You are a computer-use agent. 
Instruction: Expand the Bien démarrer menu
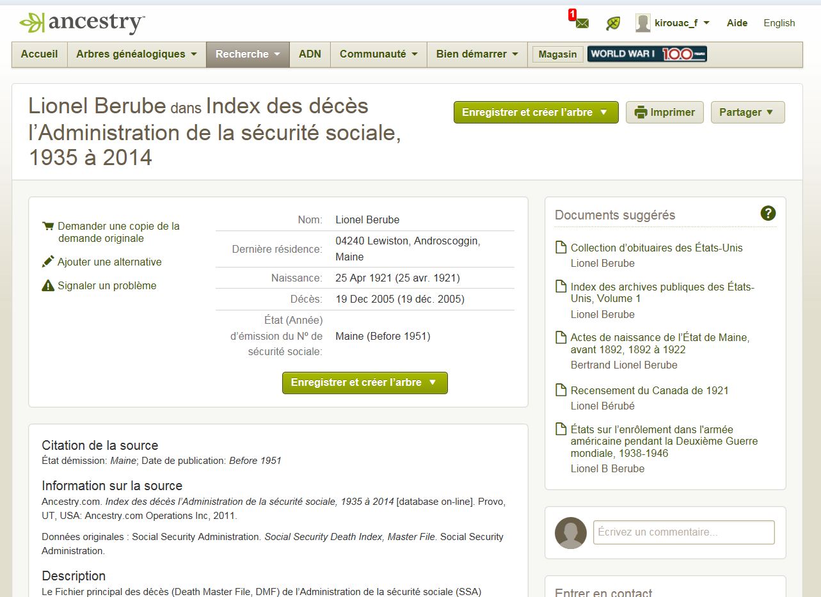477,54
